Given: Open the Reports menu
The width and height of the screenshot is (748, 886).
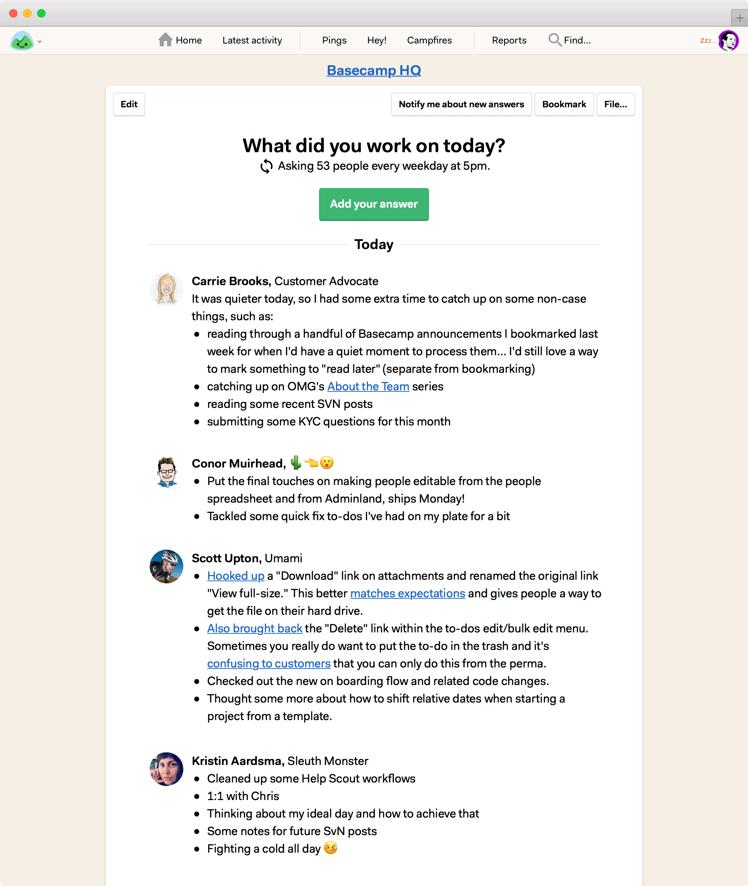Looking at the screenshot, I should (x=509, y=40).
